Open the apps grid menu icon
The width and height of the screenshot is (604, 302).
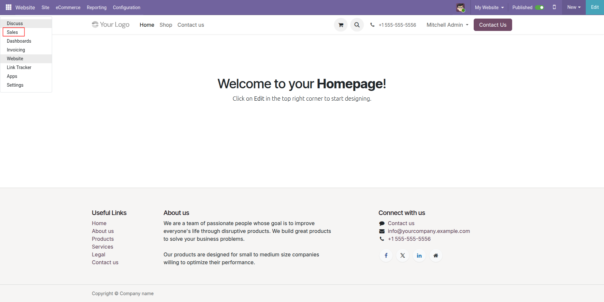[x=8, y=7]
